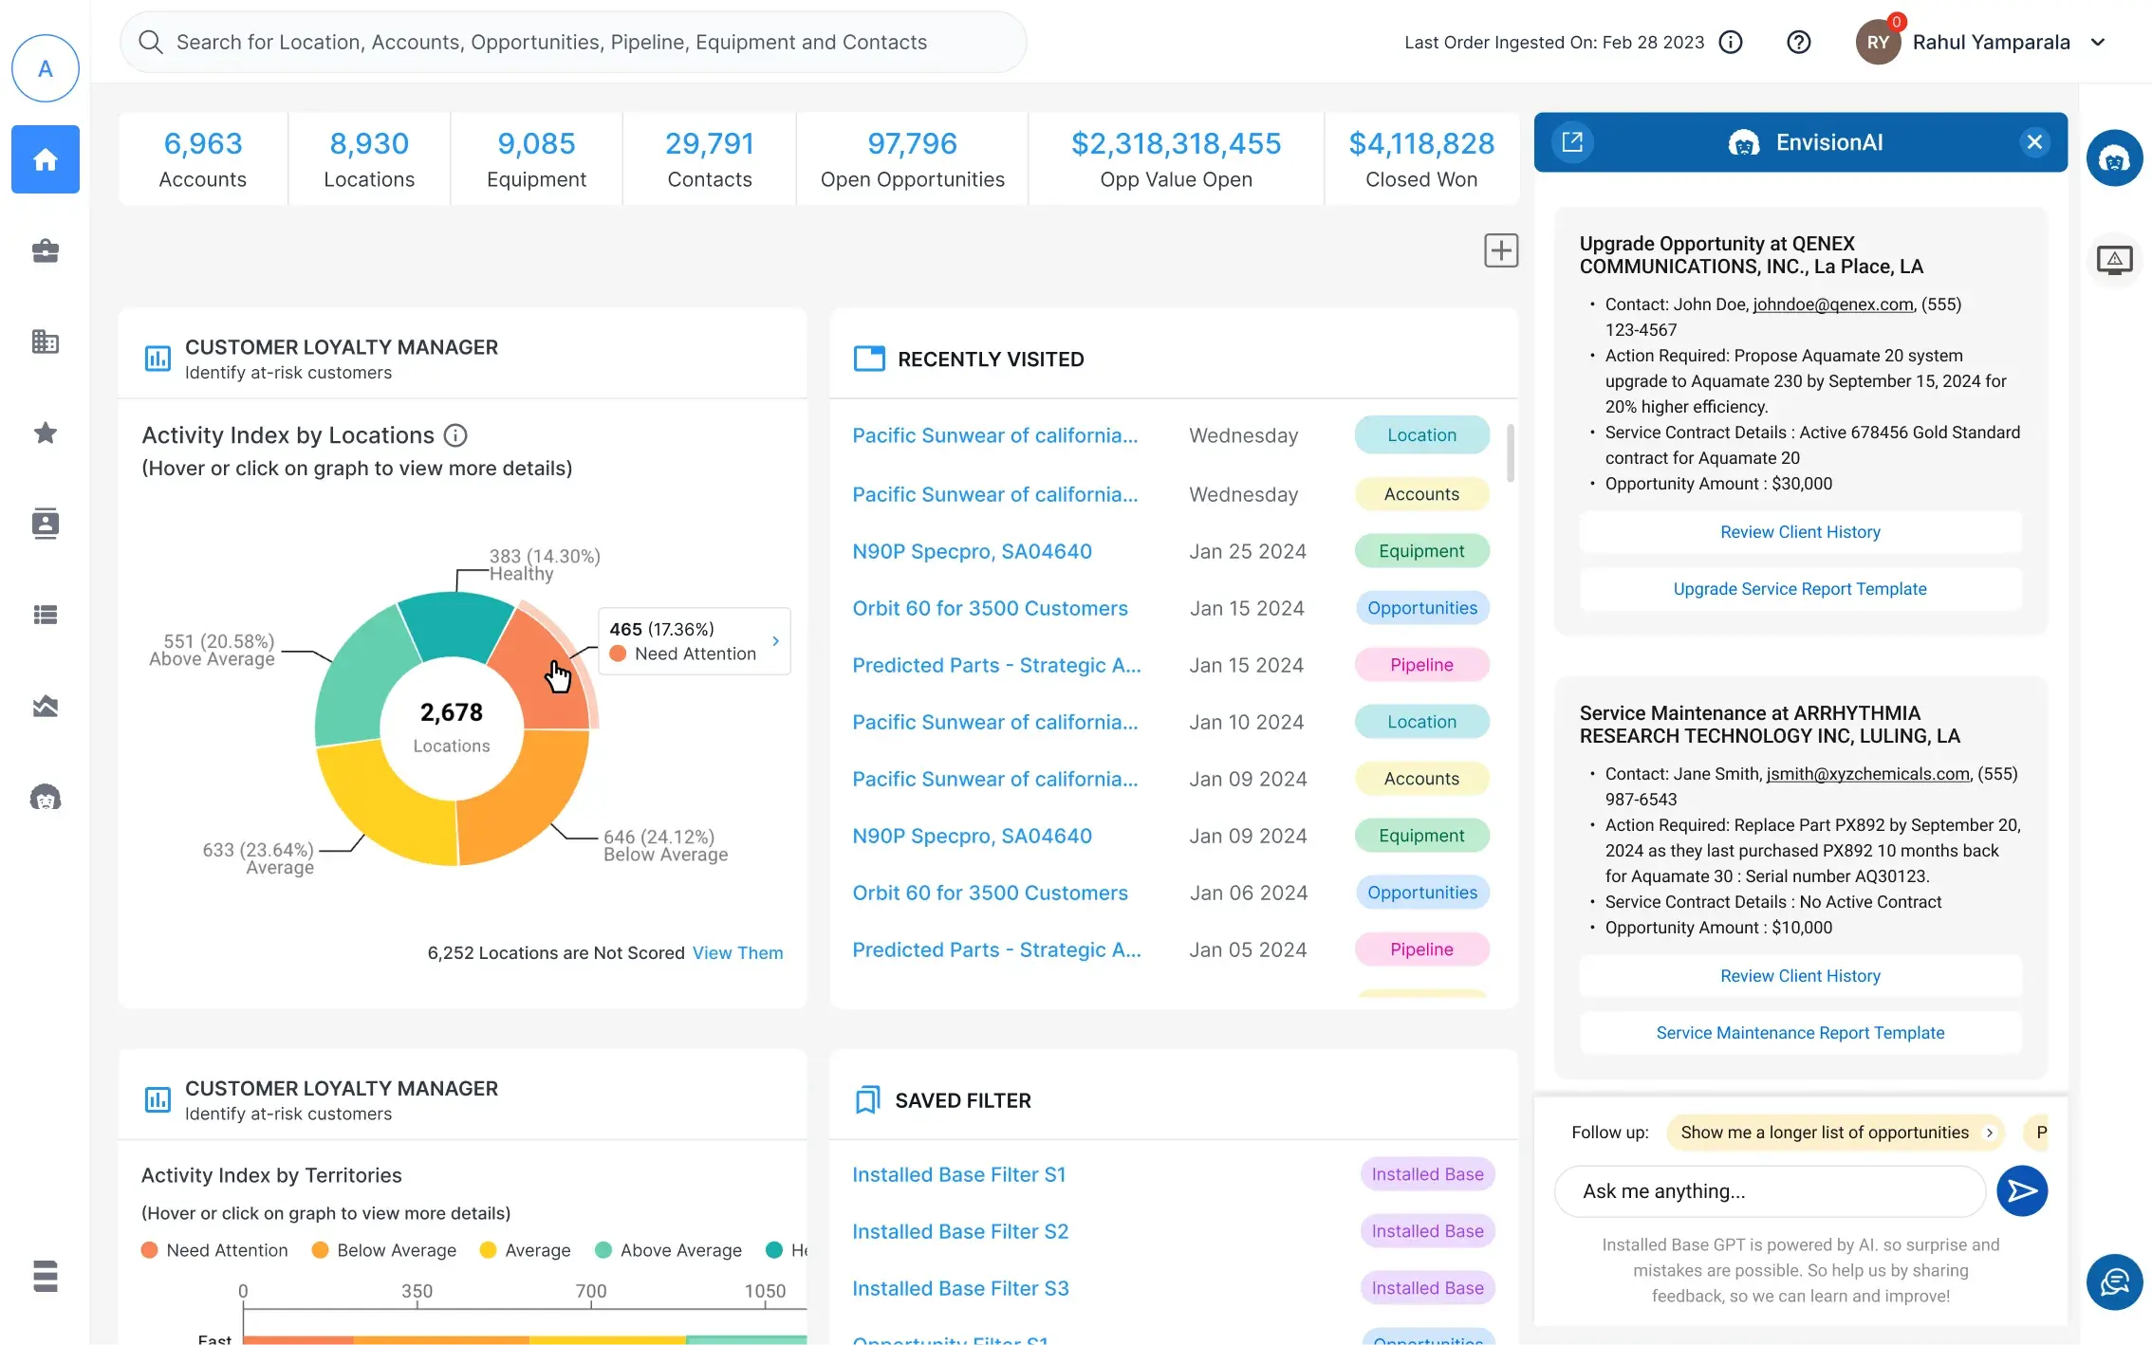Open the contacts book icon in sidebar
Viewport: 2152px width, 1345px height.
coord(46,524)
